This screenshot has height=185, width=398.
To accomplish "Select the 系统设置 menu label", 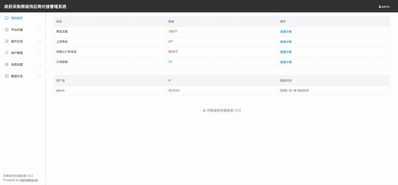I will (17, 65).
